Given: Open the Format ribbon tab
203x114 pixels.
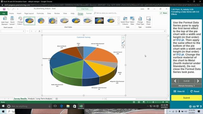Looking at the screenshot, I should (89, 13).
